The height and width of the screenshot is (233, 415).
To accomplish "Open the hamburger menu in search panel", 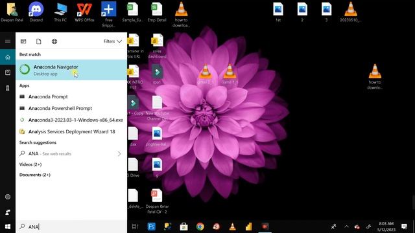I will pyautogui.click(x=8, y=41).
